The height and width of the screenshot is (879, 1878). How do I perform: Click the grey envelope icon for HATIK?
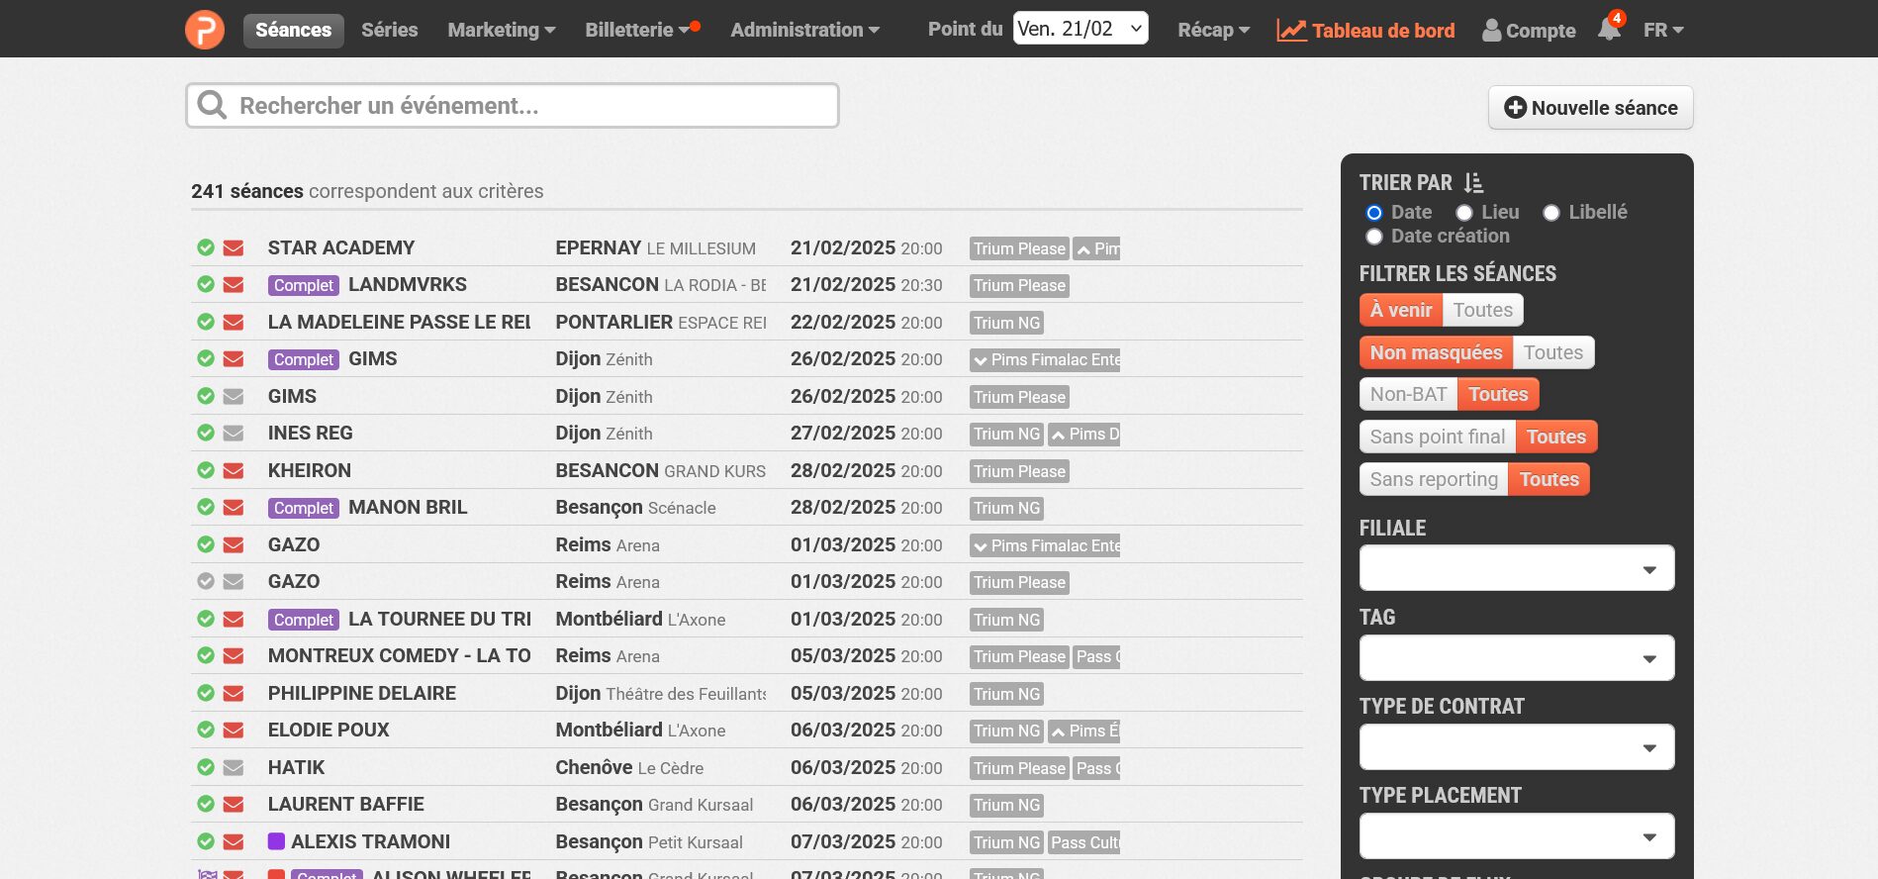tap(234, 767)
